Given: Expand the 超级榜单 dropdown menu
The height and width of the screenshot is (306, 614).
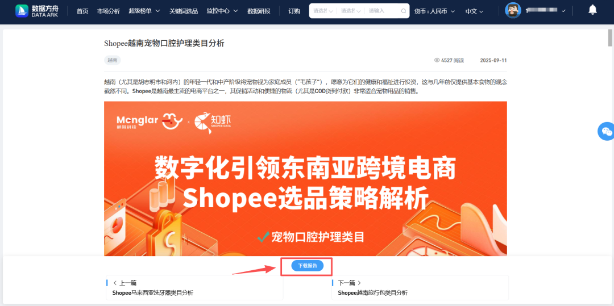Looking at the screenshot, I should point(144,11).
